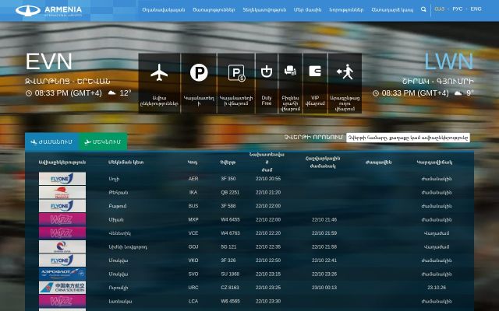499x311 pixels.
Task: Click the clock icon under LWN
Action: click(376, 93)
